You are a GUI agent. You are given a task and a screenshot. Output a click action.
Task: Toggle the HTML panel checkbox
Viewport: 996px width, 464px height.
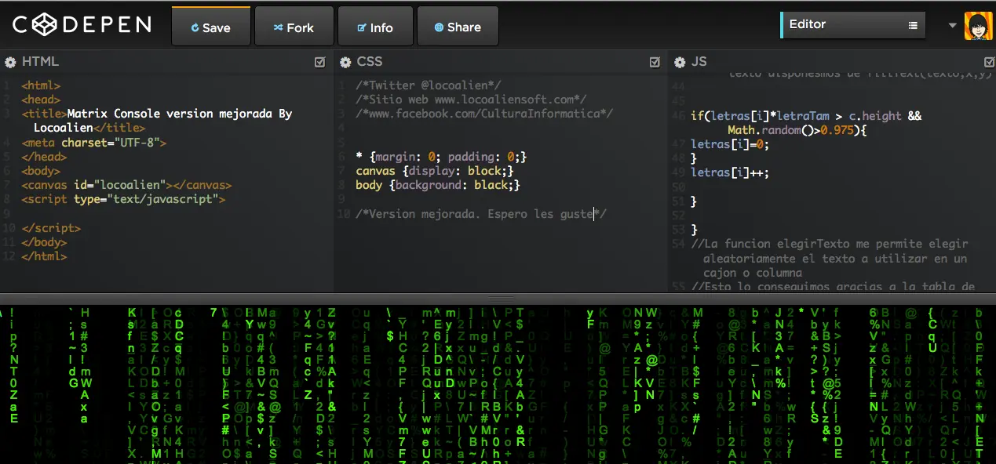(320, 62)
